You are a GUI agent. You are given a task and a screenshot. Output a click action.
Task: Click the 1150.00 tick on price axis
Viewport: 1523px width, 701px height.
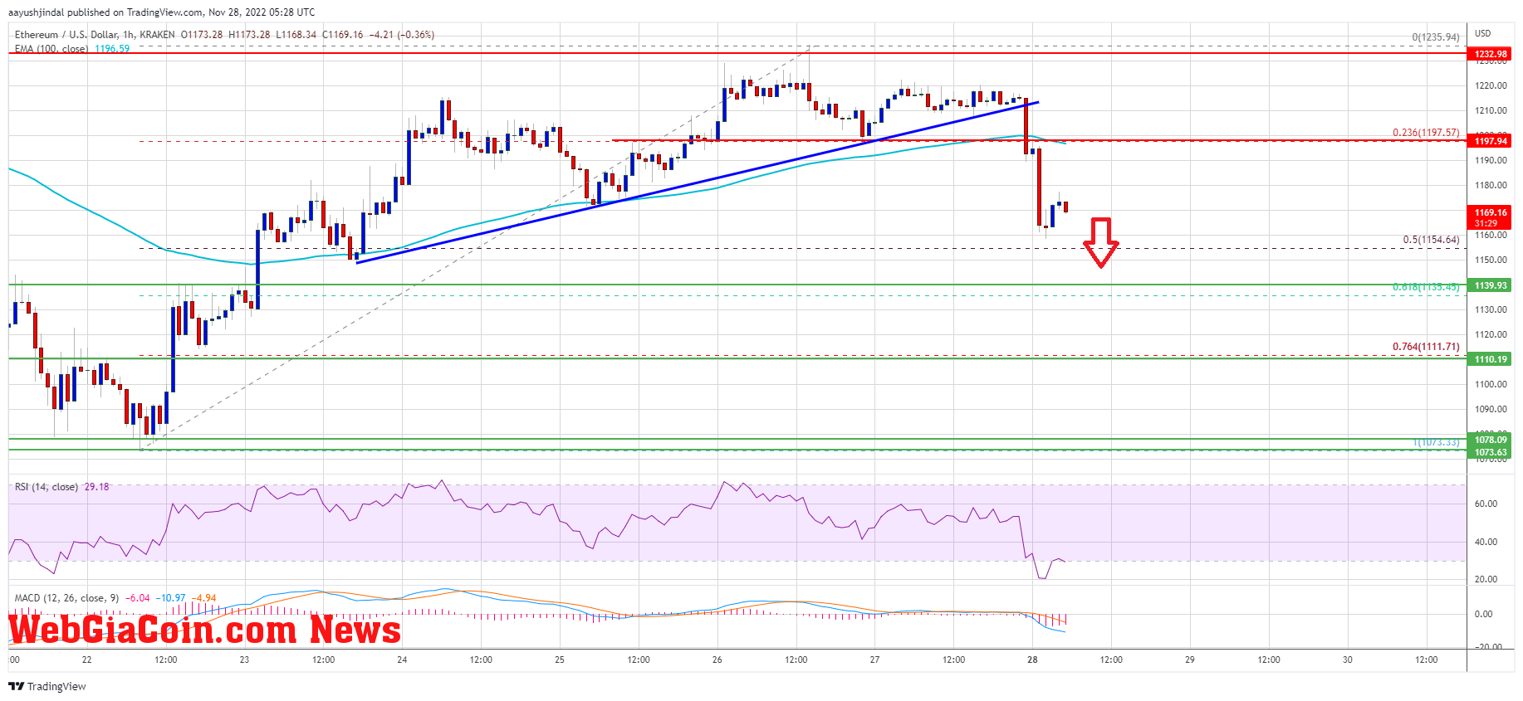(x=1491, y=260)
